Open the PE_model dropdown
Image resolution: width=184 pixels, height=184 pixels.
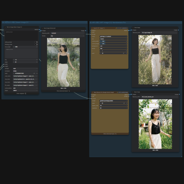(25, 85)
